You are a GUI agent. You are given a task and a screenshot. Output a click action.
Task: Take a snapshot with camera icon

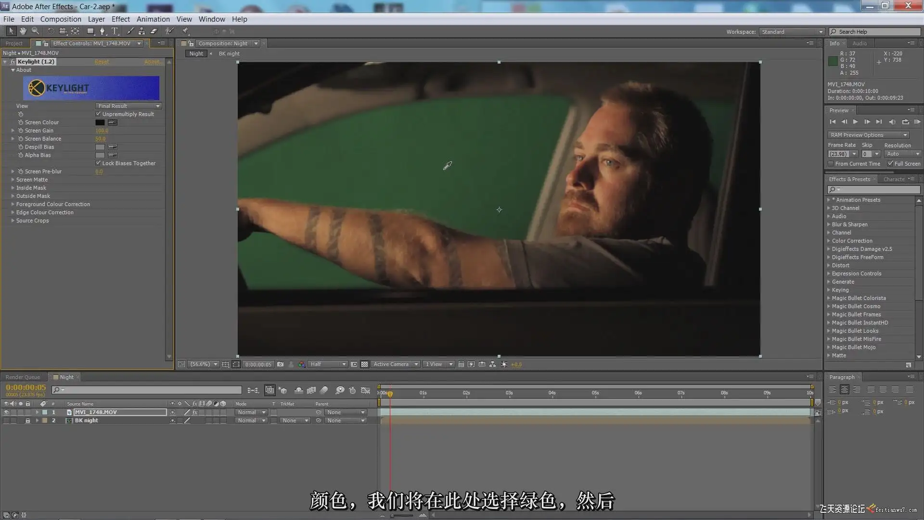coord(280,364)
